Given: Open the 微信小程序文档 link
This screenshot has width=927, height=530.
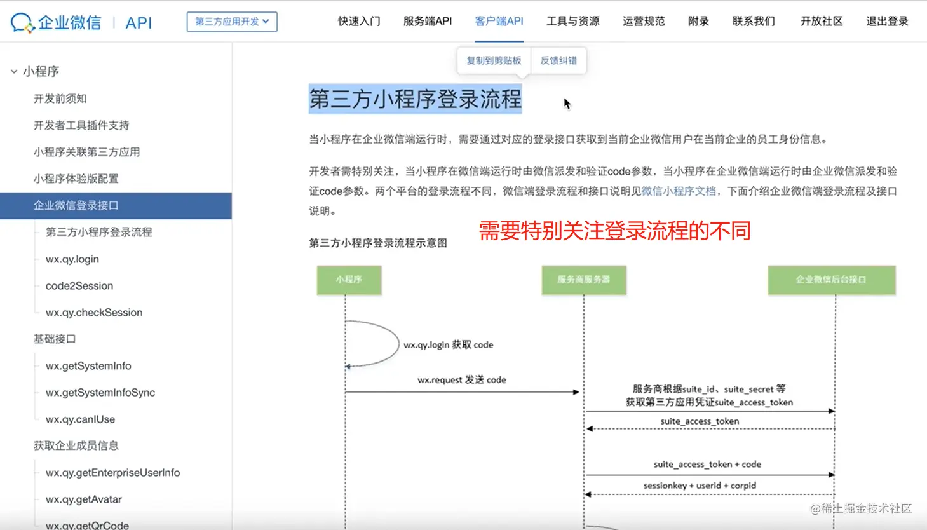Looking at the screenshot, I should point(679,191).
